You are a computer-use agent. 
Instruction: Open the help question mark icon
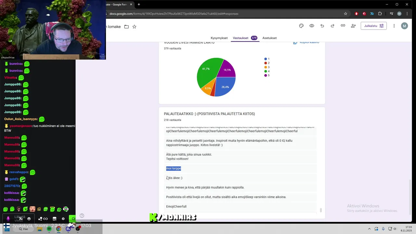click(x=82, y=215)
